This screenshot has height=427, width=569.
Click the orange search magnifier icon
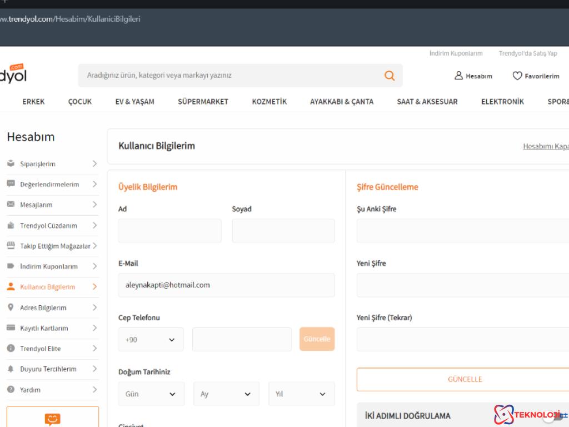tap(390, 76)
